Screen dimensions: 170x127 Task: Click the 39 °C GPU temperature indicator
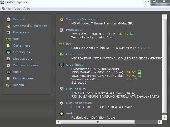click(131, 72)
